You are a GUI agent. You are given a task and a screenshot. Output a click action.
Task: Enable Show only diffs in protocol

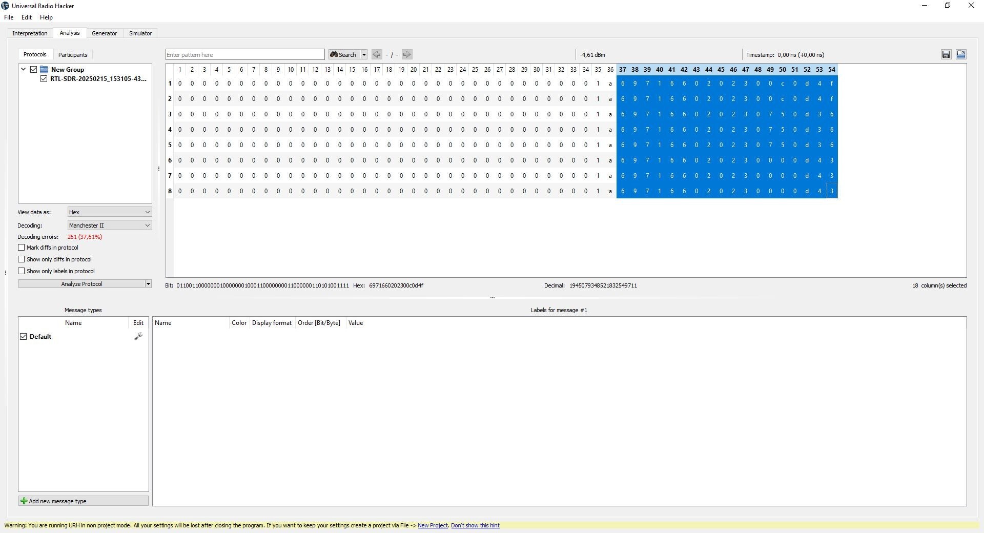(22, 259)
